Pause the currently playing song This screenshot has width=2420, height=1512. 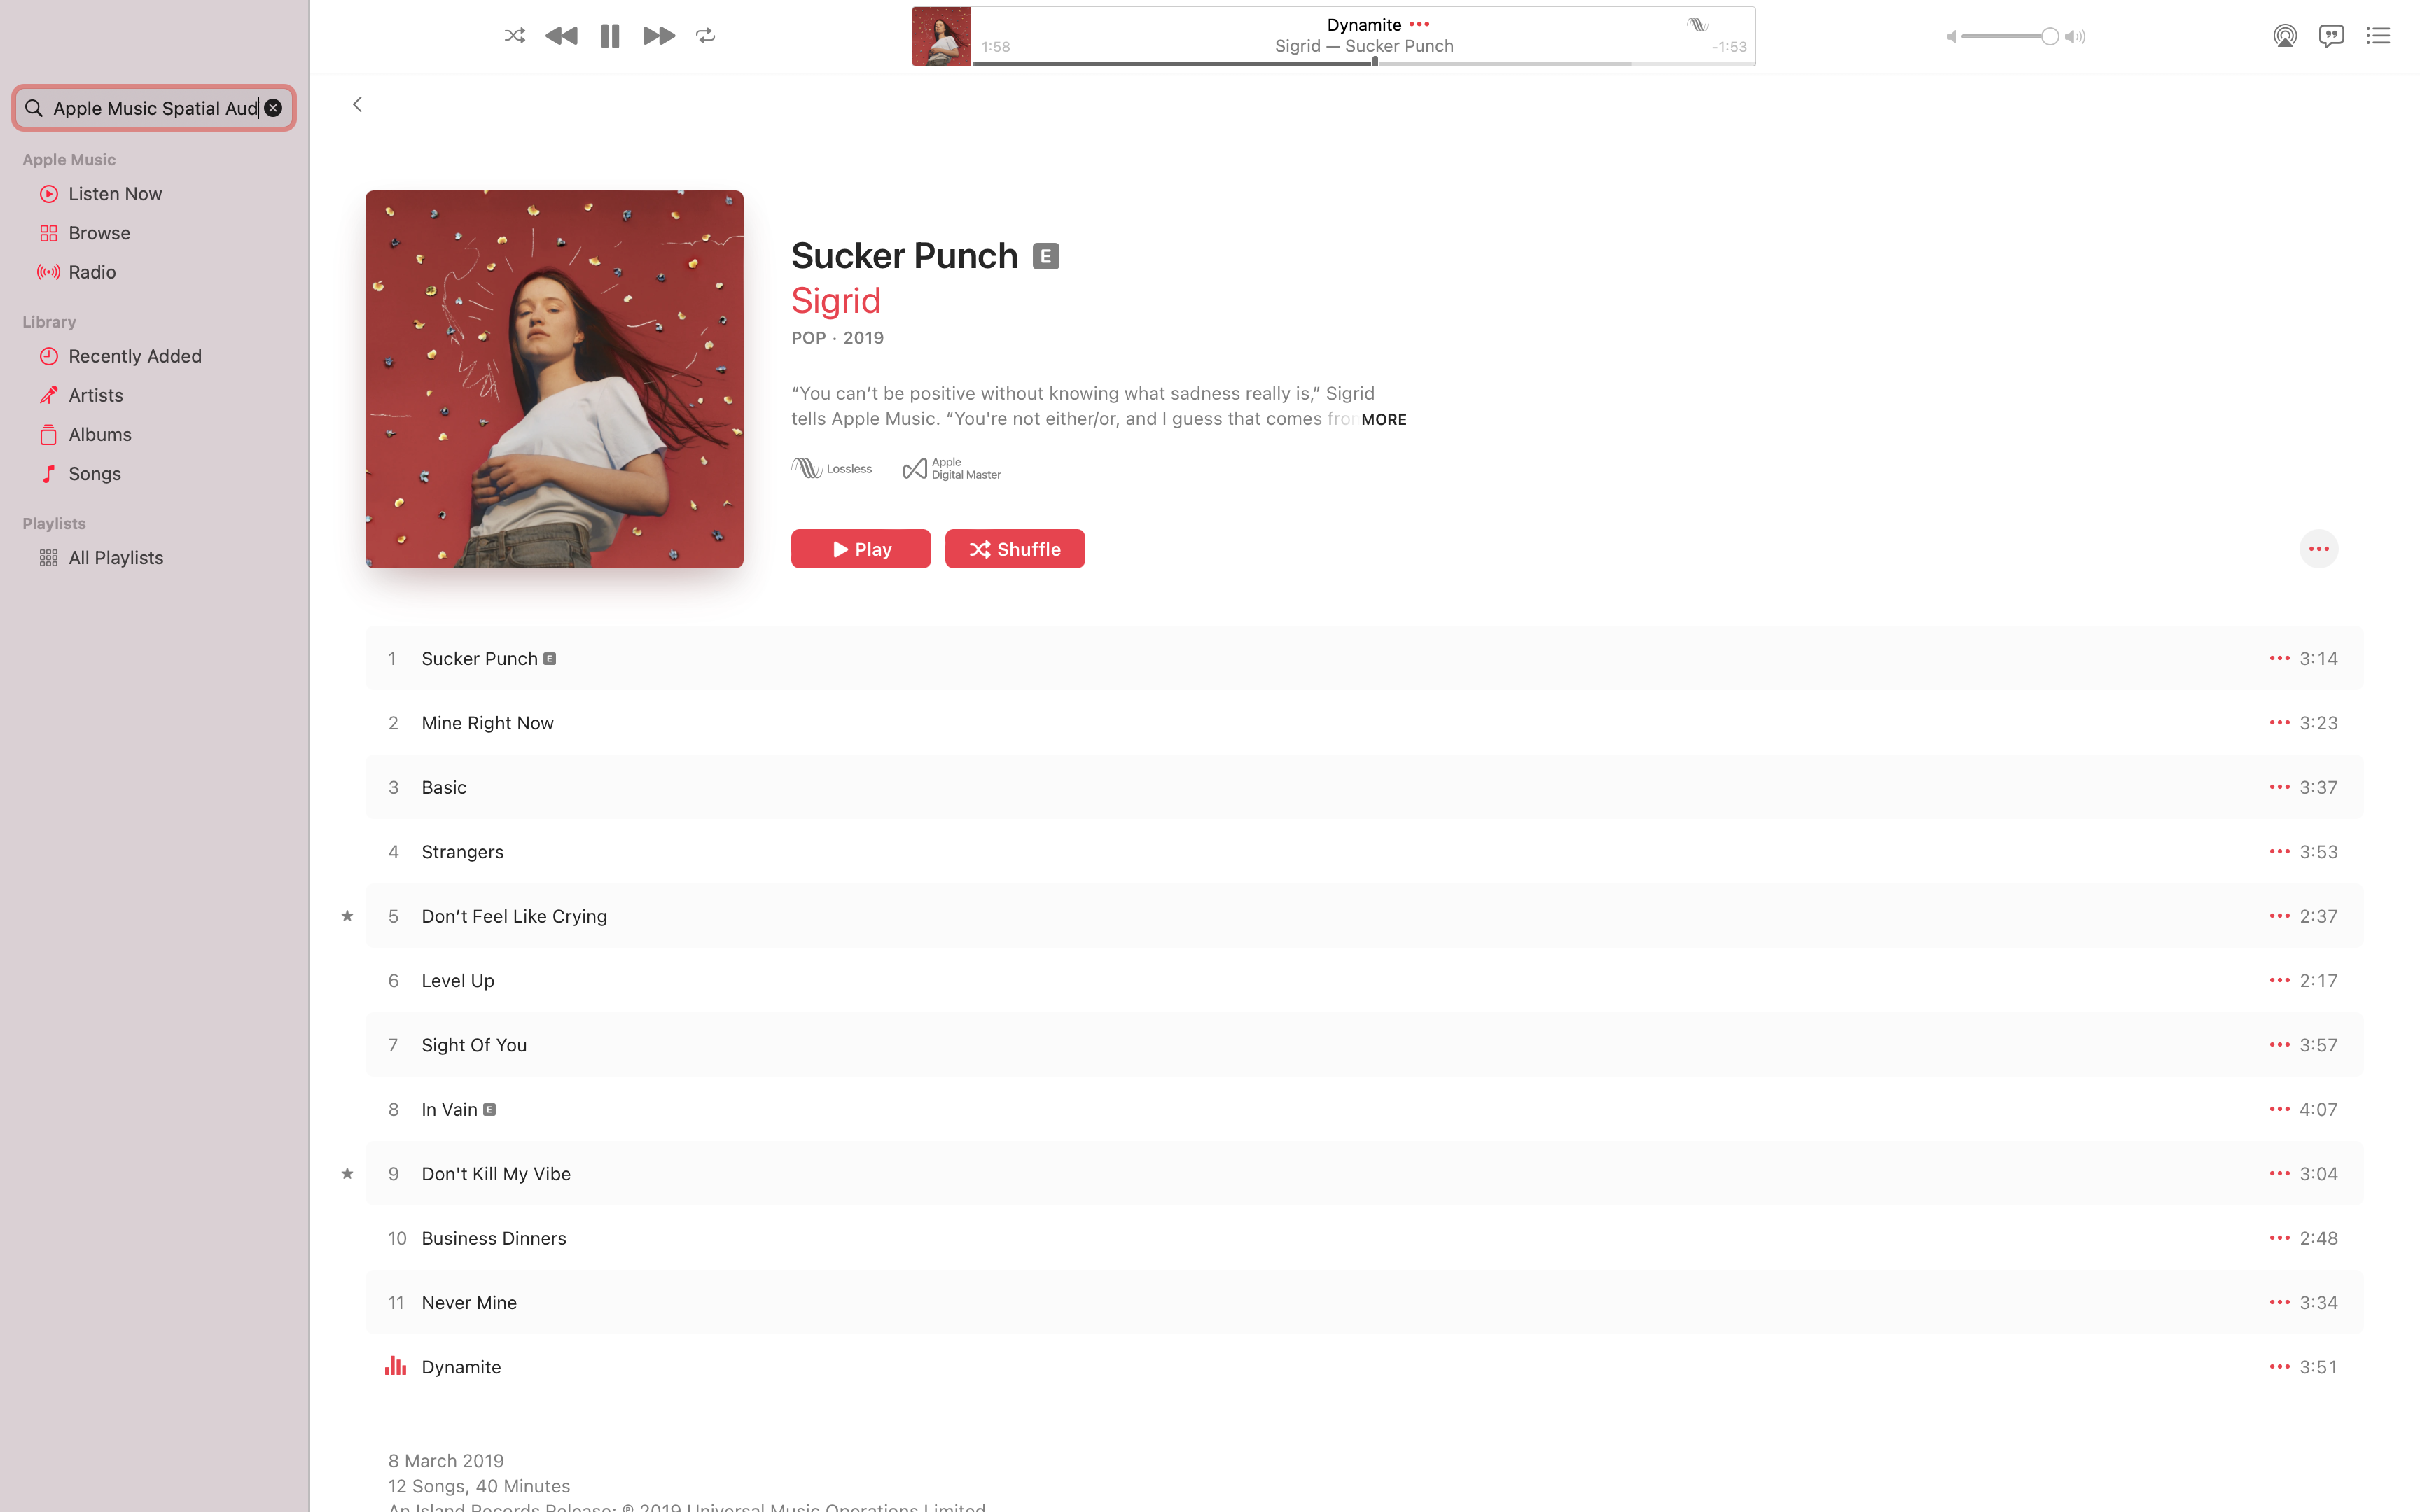click(610, 36)
